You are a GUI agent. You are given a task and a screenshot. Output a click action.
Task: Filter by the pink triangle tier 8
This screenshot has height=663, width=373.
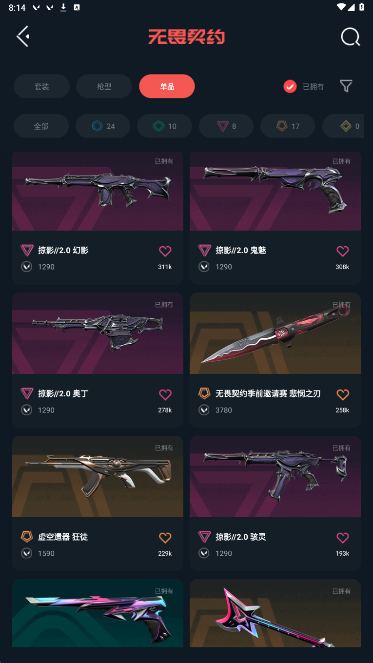[x=226, y=126]
